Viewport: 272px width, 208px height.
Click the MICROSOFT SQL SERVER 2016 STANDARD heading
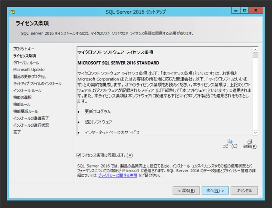[x=118, y=63]
